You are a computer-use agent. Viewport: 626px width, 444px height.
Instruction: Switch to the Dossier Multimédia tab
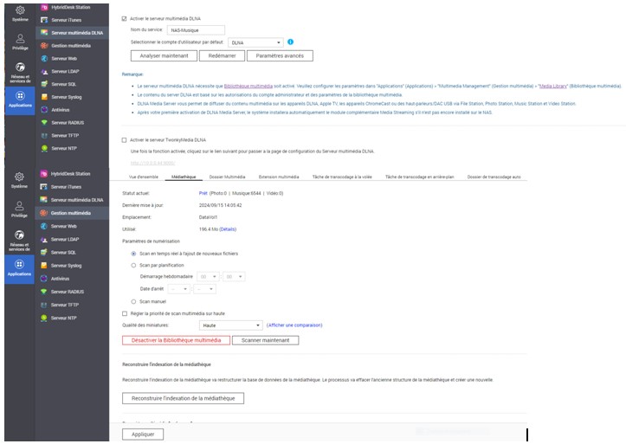tap(229, 177)
